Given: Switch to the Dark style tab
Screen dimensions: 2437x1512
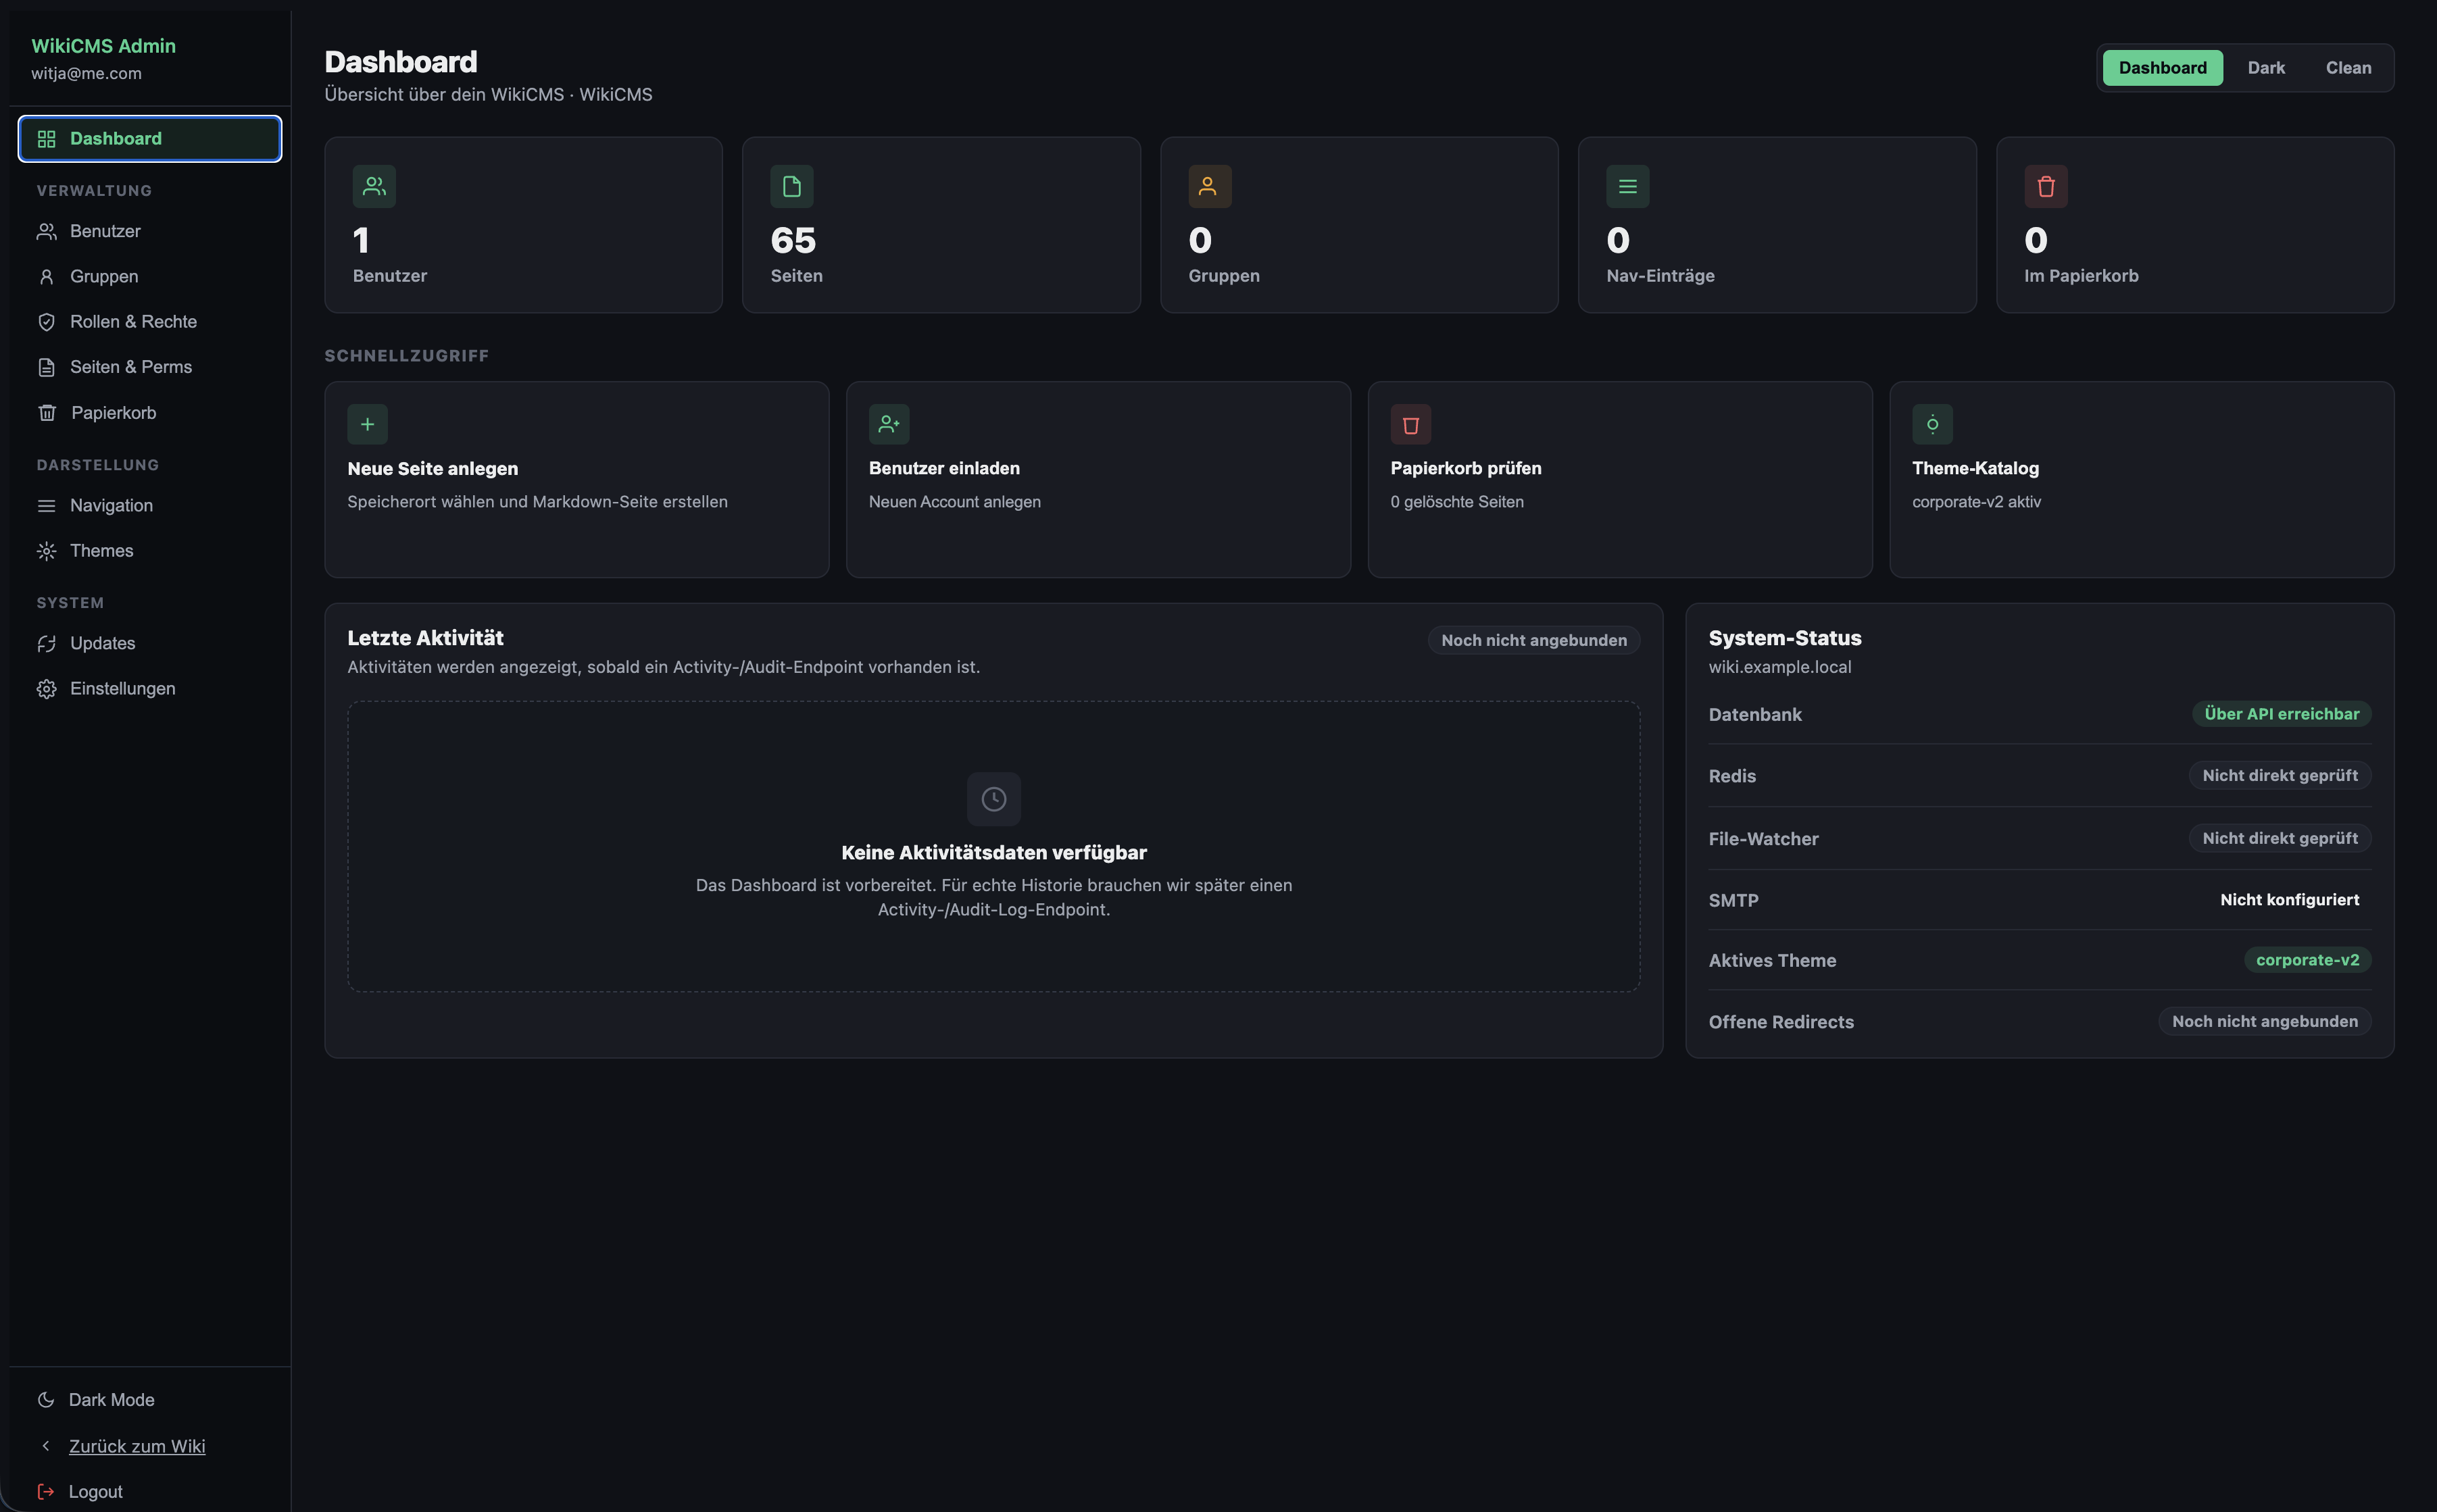Looking at the screenshot, I should click(x=2266, y=68).
